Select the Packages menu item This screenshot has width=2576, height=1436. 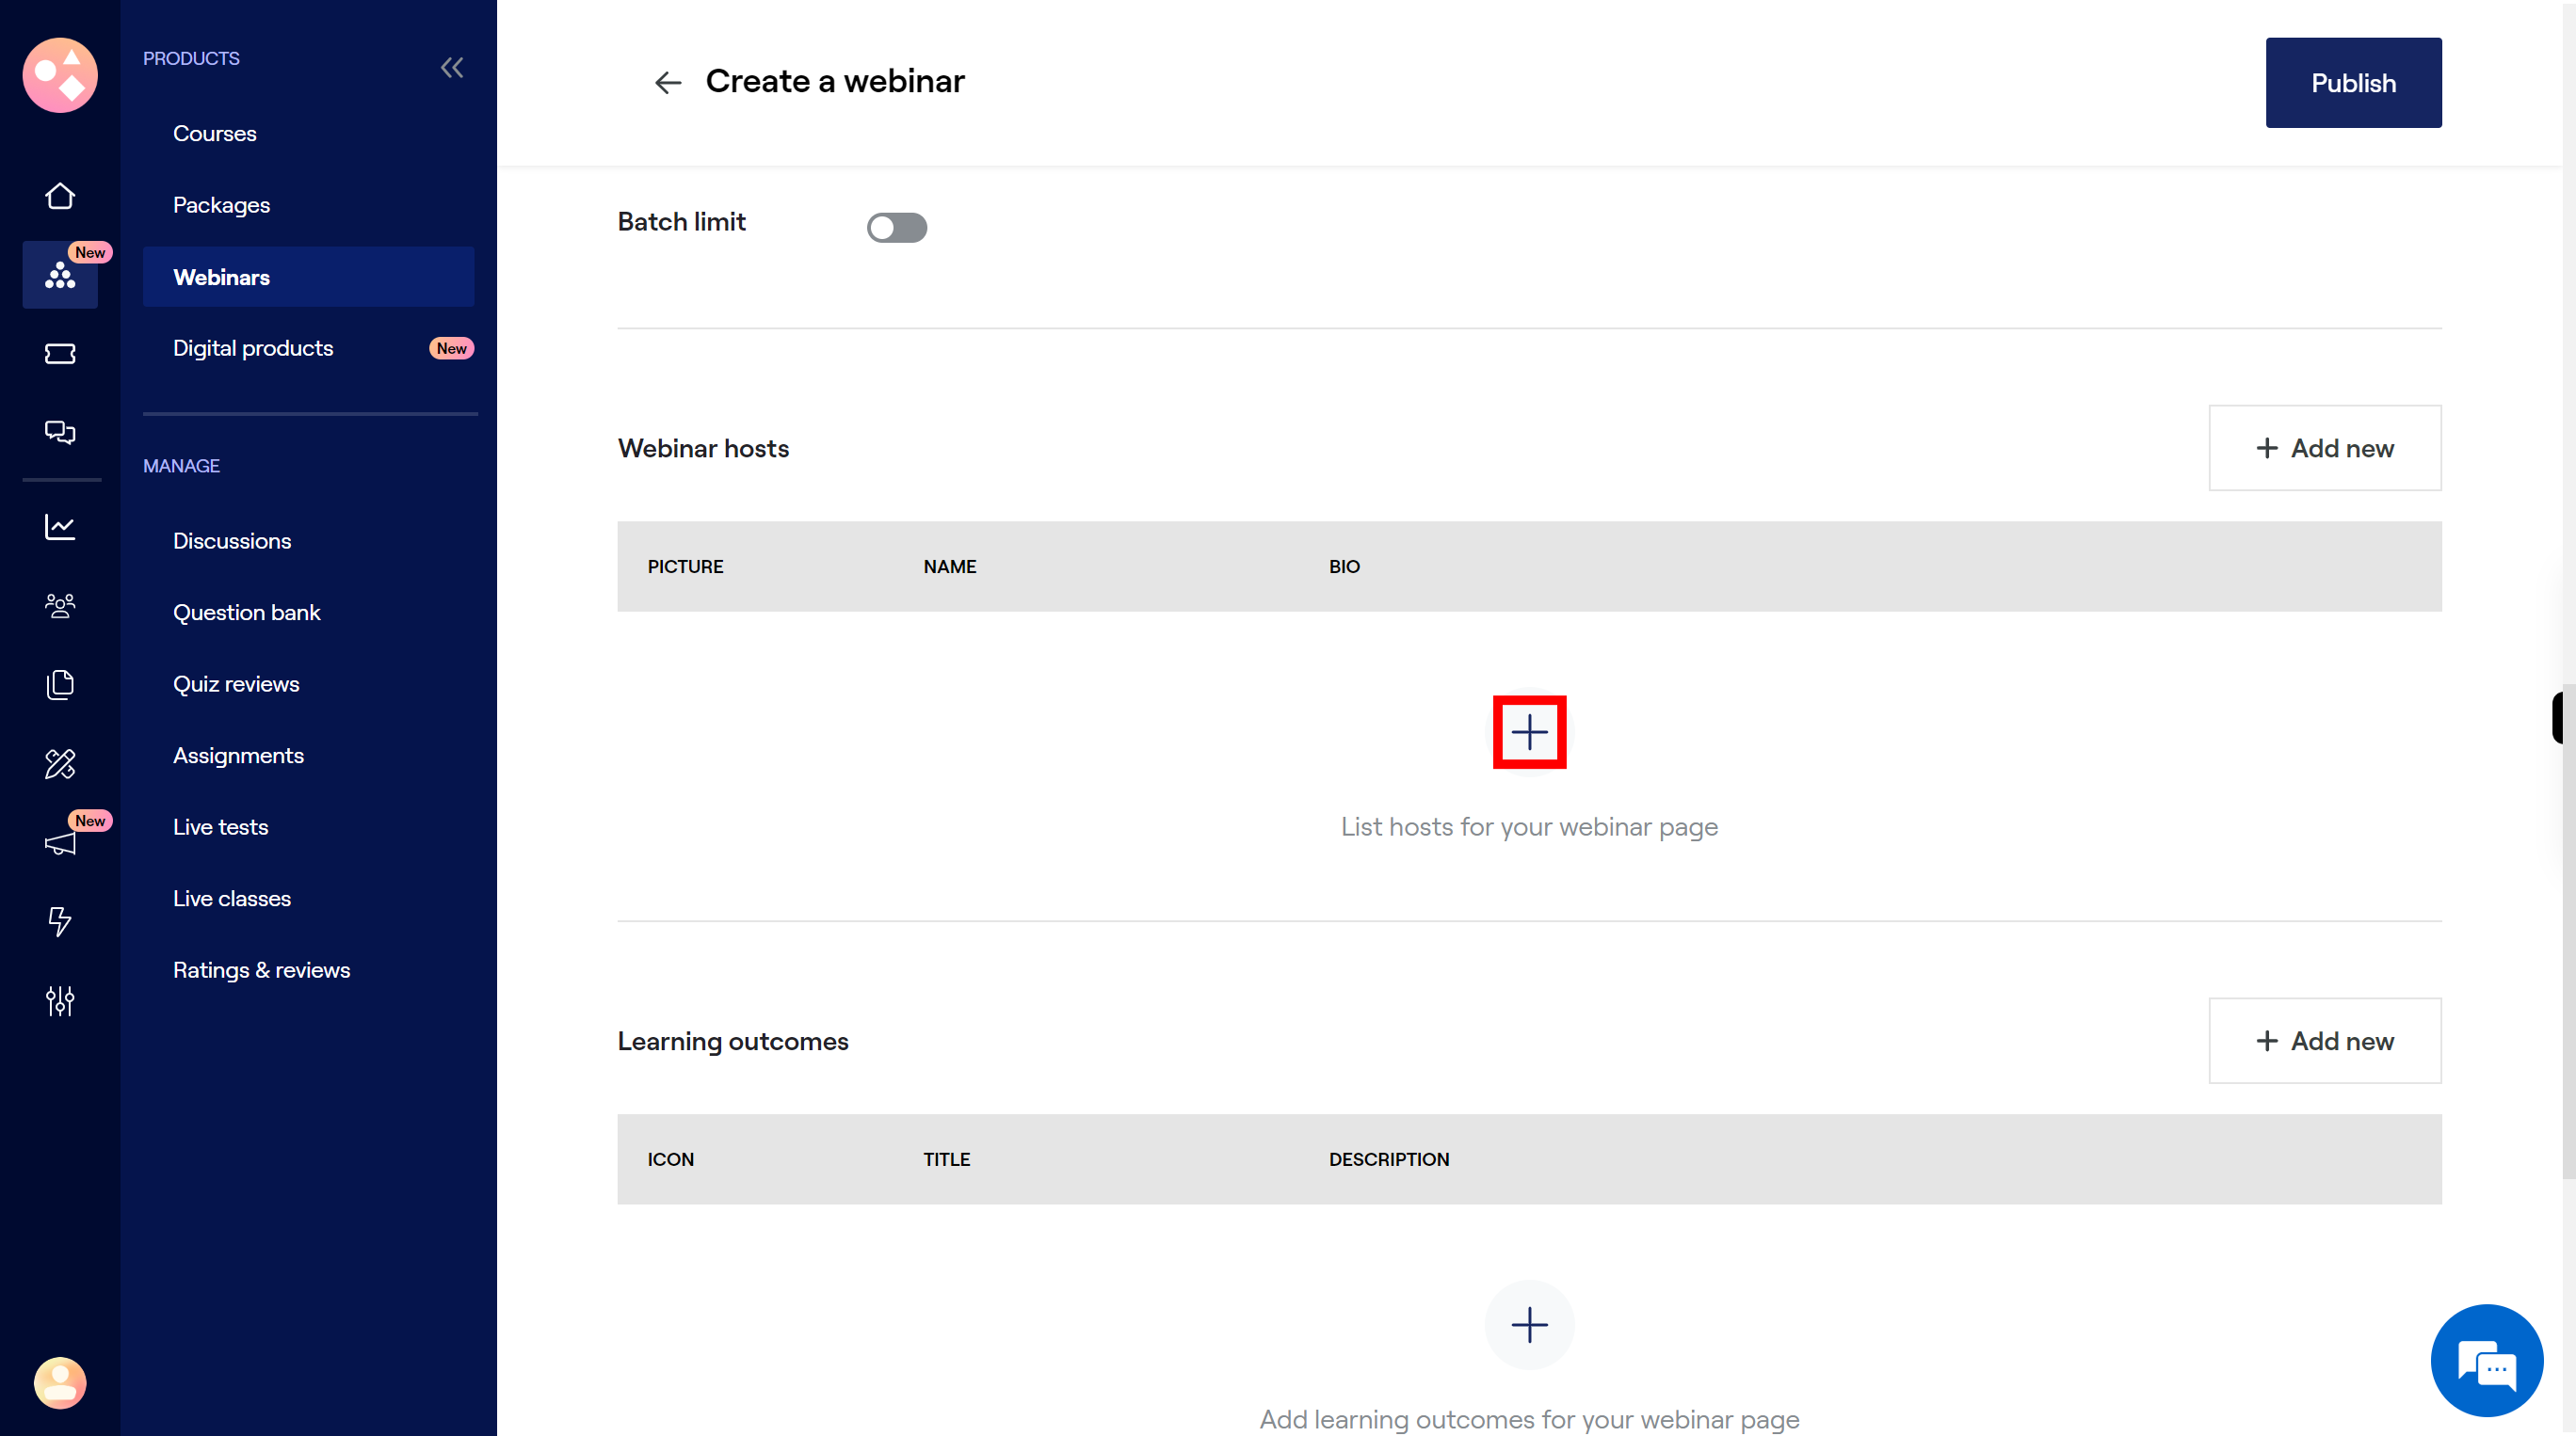click(221, 203)
